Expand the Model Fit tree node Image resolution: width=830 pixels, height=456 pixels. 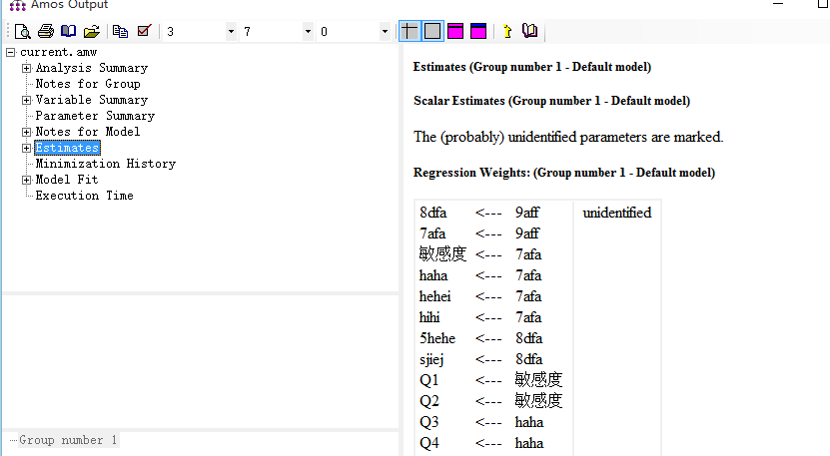coord(26,180)
